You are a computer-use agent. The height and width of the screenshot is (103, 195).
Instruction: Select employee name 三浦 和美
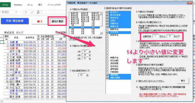[x=15, y=57]
